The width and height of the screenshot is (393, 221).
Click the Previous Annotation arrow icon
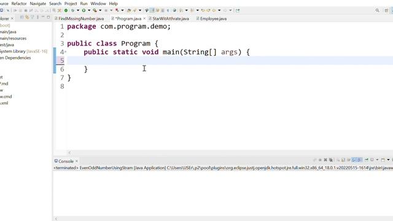click(192, 10)
